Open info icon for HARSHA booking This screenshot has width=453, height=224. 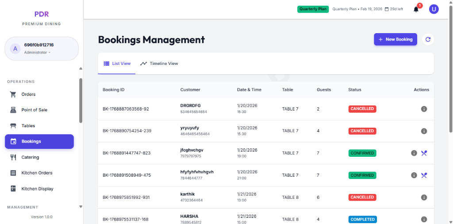[424, 220]
